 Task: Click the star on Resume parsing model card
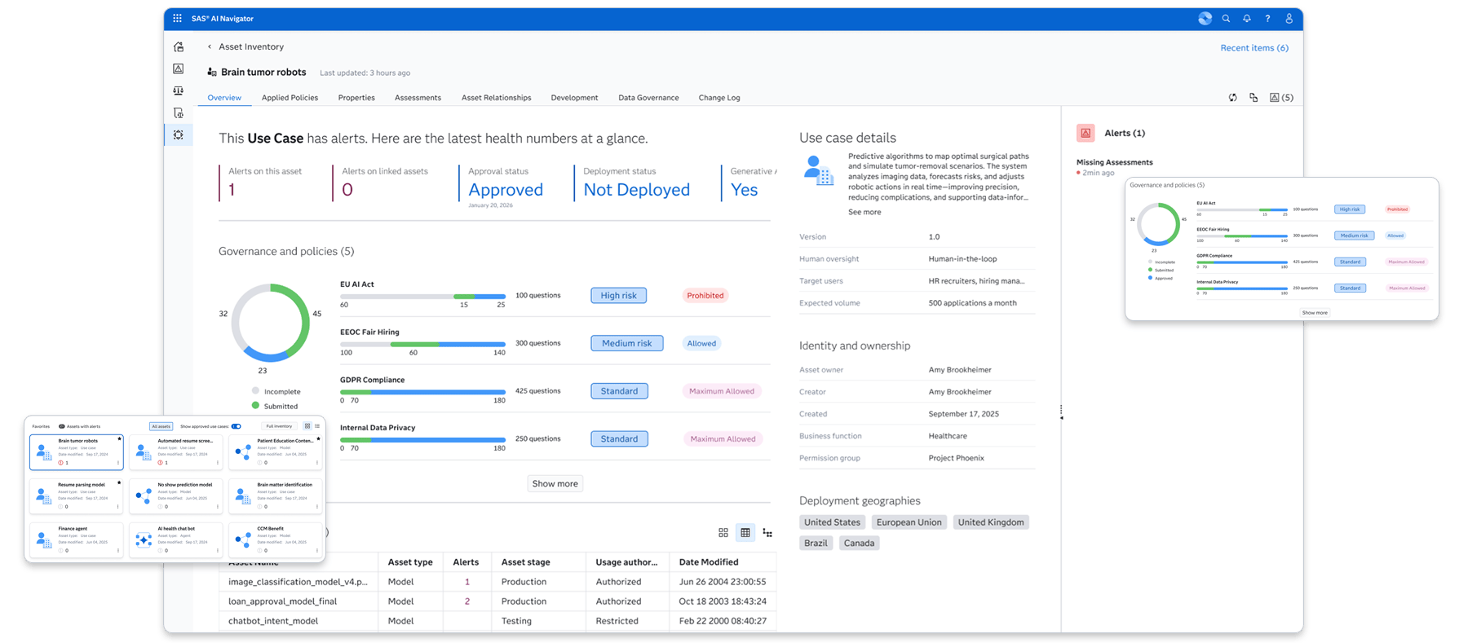(119, 482)
